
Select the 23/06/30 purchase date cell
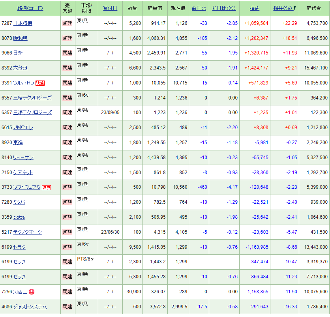point(110,232)
